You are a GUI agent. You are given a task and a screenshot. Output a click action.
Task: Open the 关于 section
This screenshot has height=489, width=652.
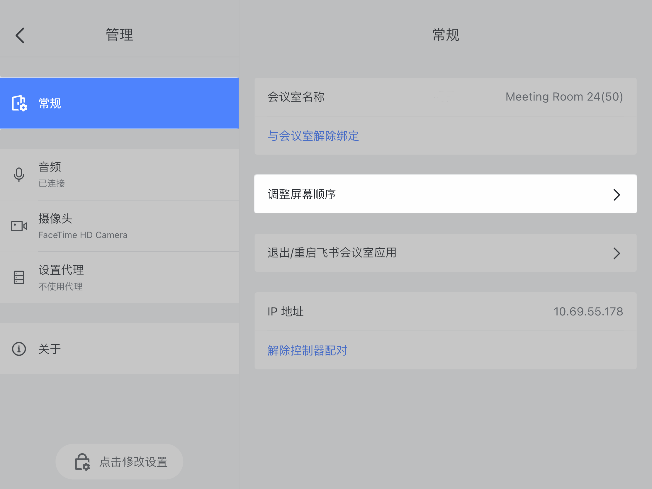[119, 349]
